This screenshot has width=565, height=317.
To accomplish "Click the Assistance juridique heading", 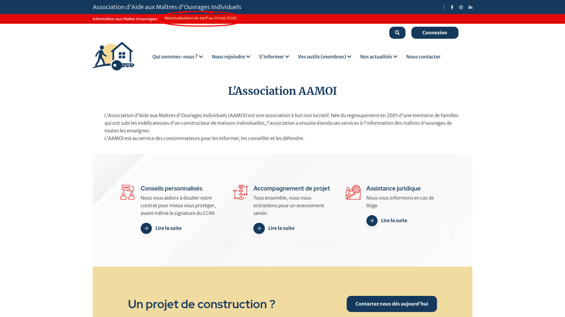I will click(393, 188).
